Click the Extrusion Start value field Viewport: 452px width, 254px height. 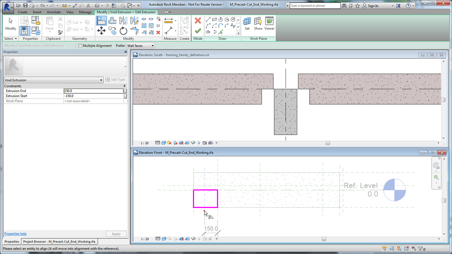click(93, 96)
